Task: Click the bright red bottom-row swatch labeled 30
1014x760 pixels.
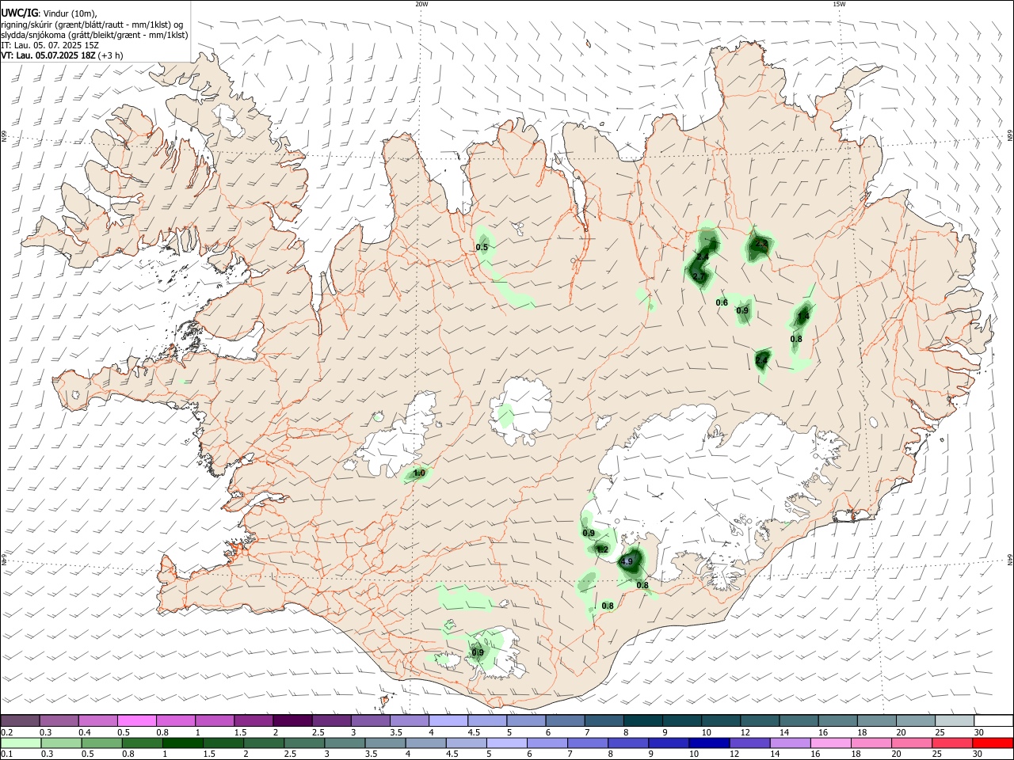Action: point(993,743)
